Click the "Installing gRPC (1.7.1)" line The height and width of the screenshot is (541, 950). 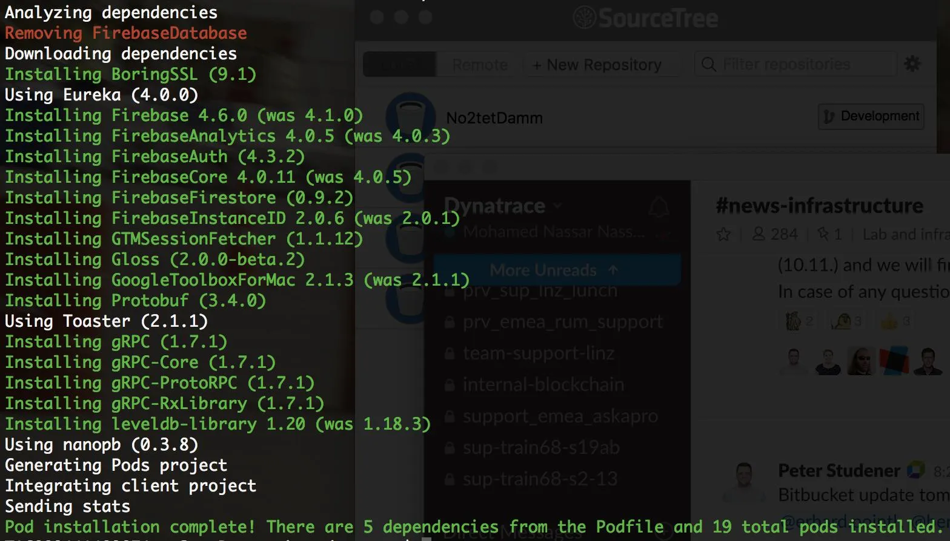point(116,342)
